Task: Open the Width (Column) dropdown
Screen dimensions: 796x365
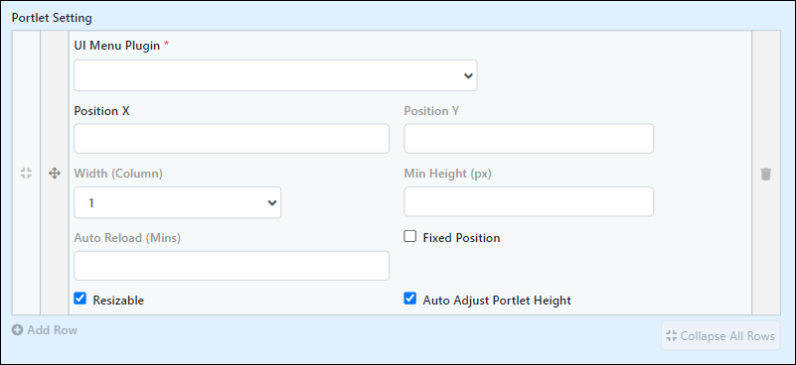Action: click(x=178, y=202)
